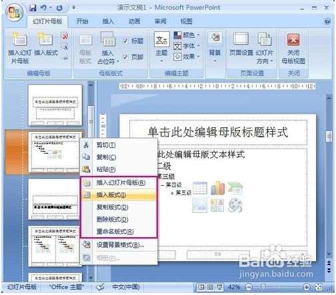The width and height of the screenshot is (336, 295).
Task: Select the first title slide layout thumbnail
Action: [x=55, y=105]
